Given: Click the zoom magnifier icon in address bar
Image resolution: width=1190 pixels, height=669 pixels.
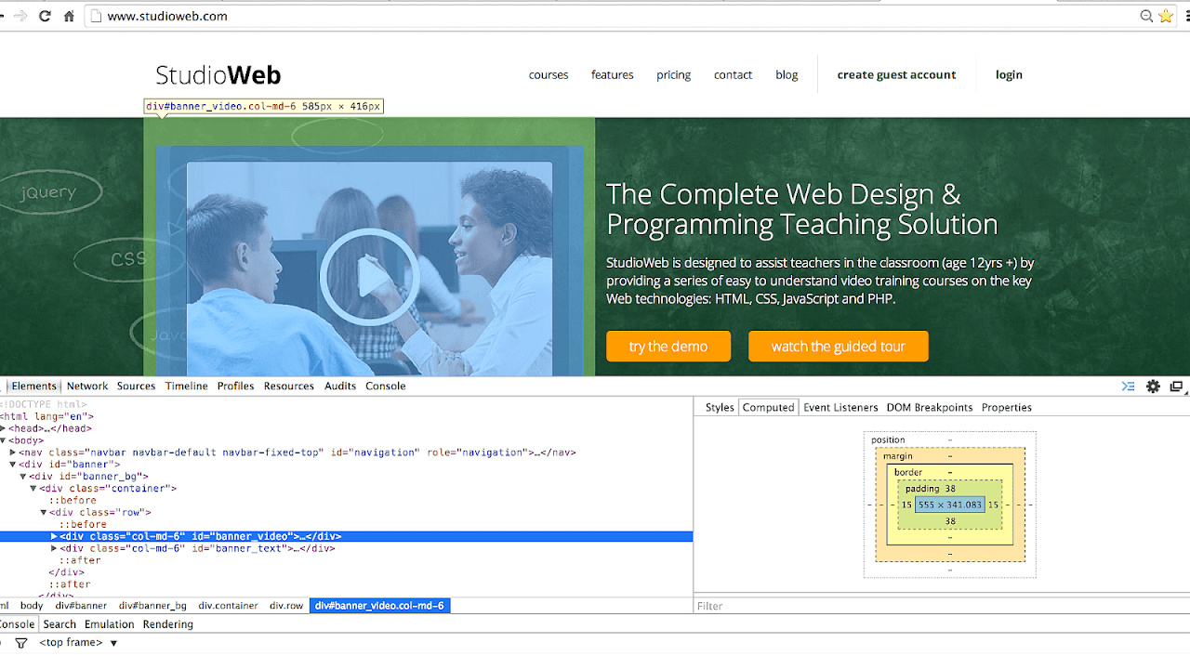Looking at the screenshot, I should tap(1147, 16).
